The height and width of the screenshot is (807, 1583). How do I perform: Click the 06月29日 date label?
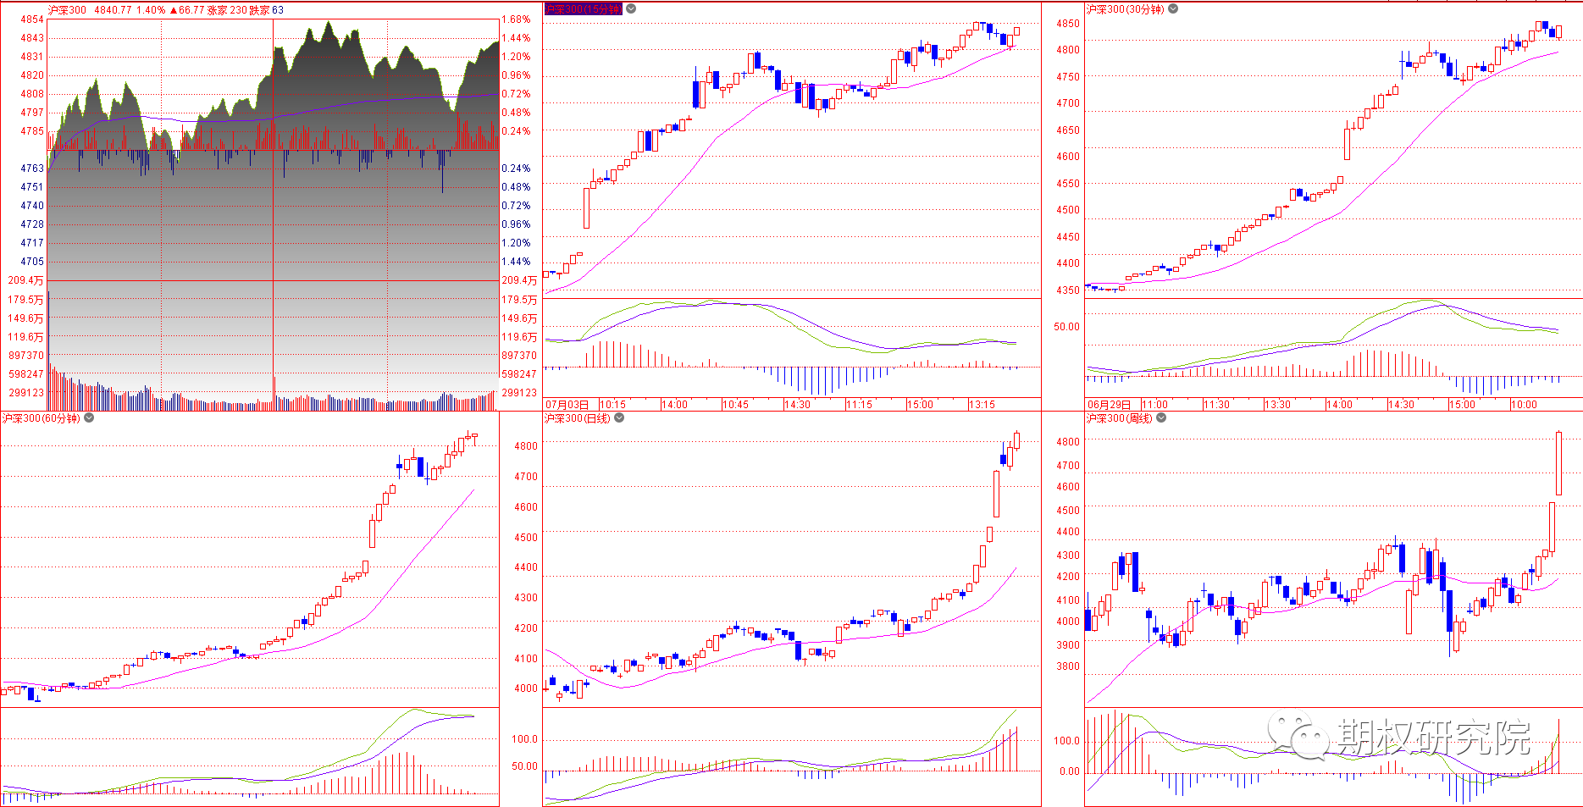[1109, 405]
